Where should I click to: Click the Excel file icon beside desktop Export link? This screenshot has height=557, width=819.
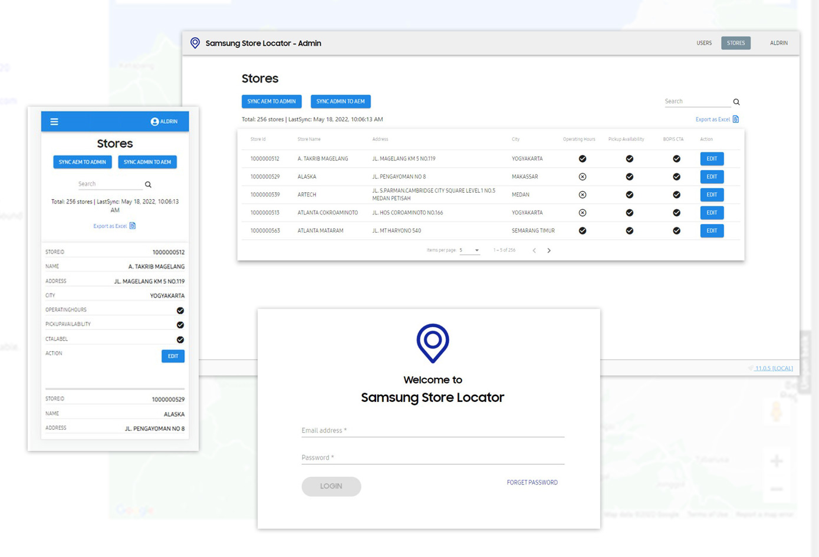pyautogui.click(x=735, y=119)
